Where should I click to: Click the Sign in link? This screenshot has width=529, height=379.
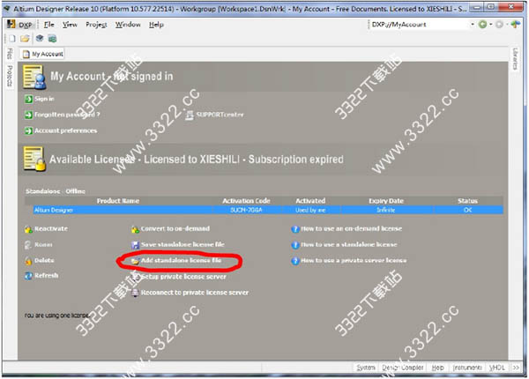click(x=44, y=99)
